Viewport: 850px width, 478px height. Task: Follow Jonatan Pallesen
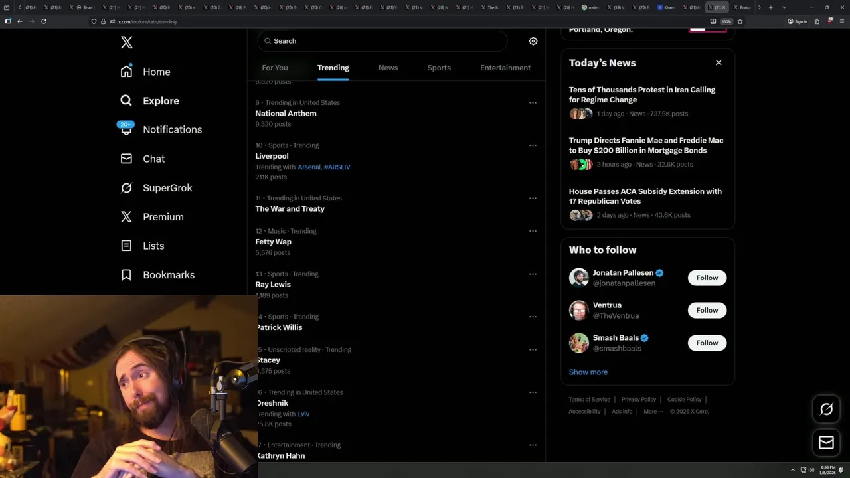pos(707,278)
